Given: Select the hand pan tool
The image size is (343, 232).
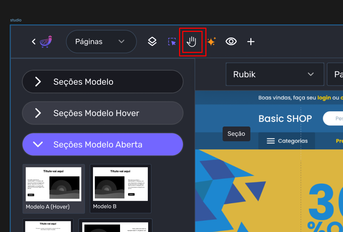Looking at the screenshot, I should (x=191, y=42).
